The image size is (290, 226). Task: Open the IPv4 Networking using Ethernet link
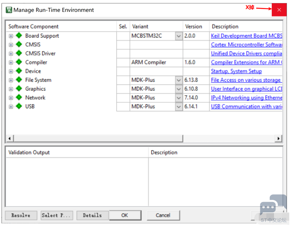(x=247, y=98)
